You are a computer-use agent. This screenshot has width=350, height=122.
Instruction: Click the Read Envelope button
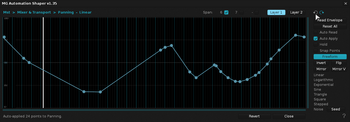pos(330,20)
